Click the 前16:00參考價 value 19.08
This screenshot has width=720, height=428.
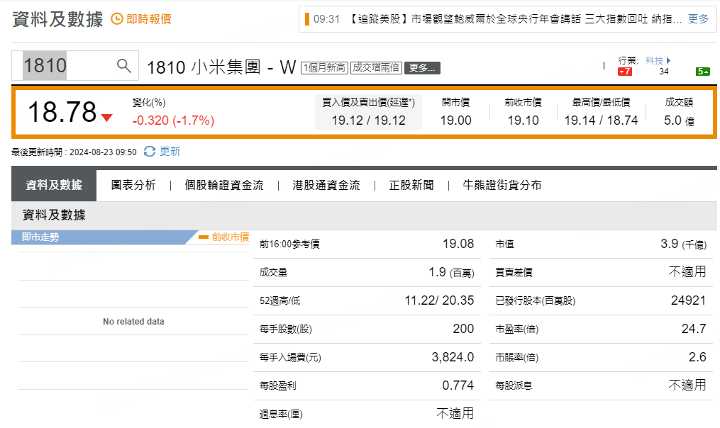pyautogui.click(x=458, y=244)
